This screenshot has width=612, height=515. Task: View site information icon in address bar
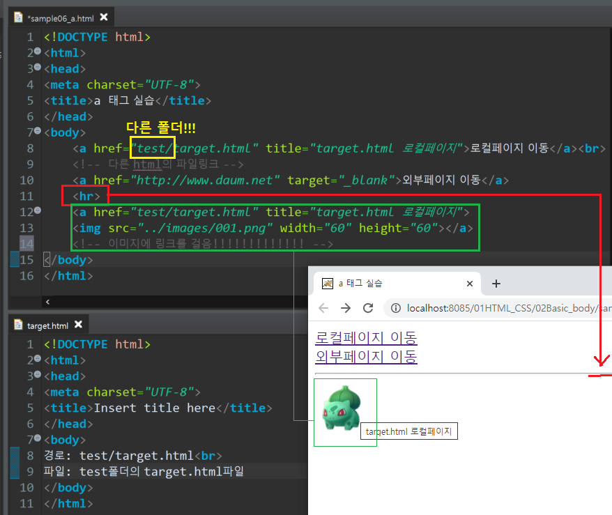click(396, 308)
